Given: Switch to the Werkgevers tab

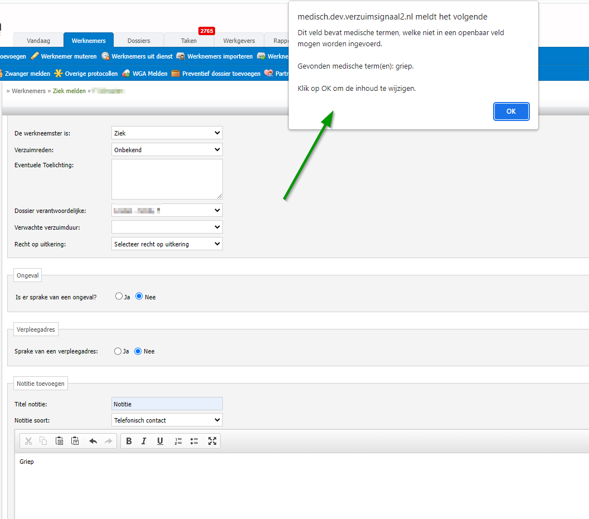Looking at the screenshot, I should tap(239, 41).
